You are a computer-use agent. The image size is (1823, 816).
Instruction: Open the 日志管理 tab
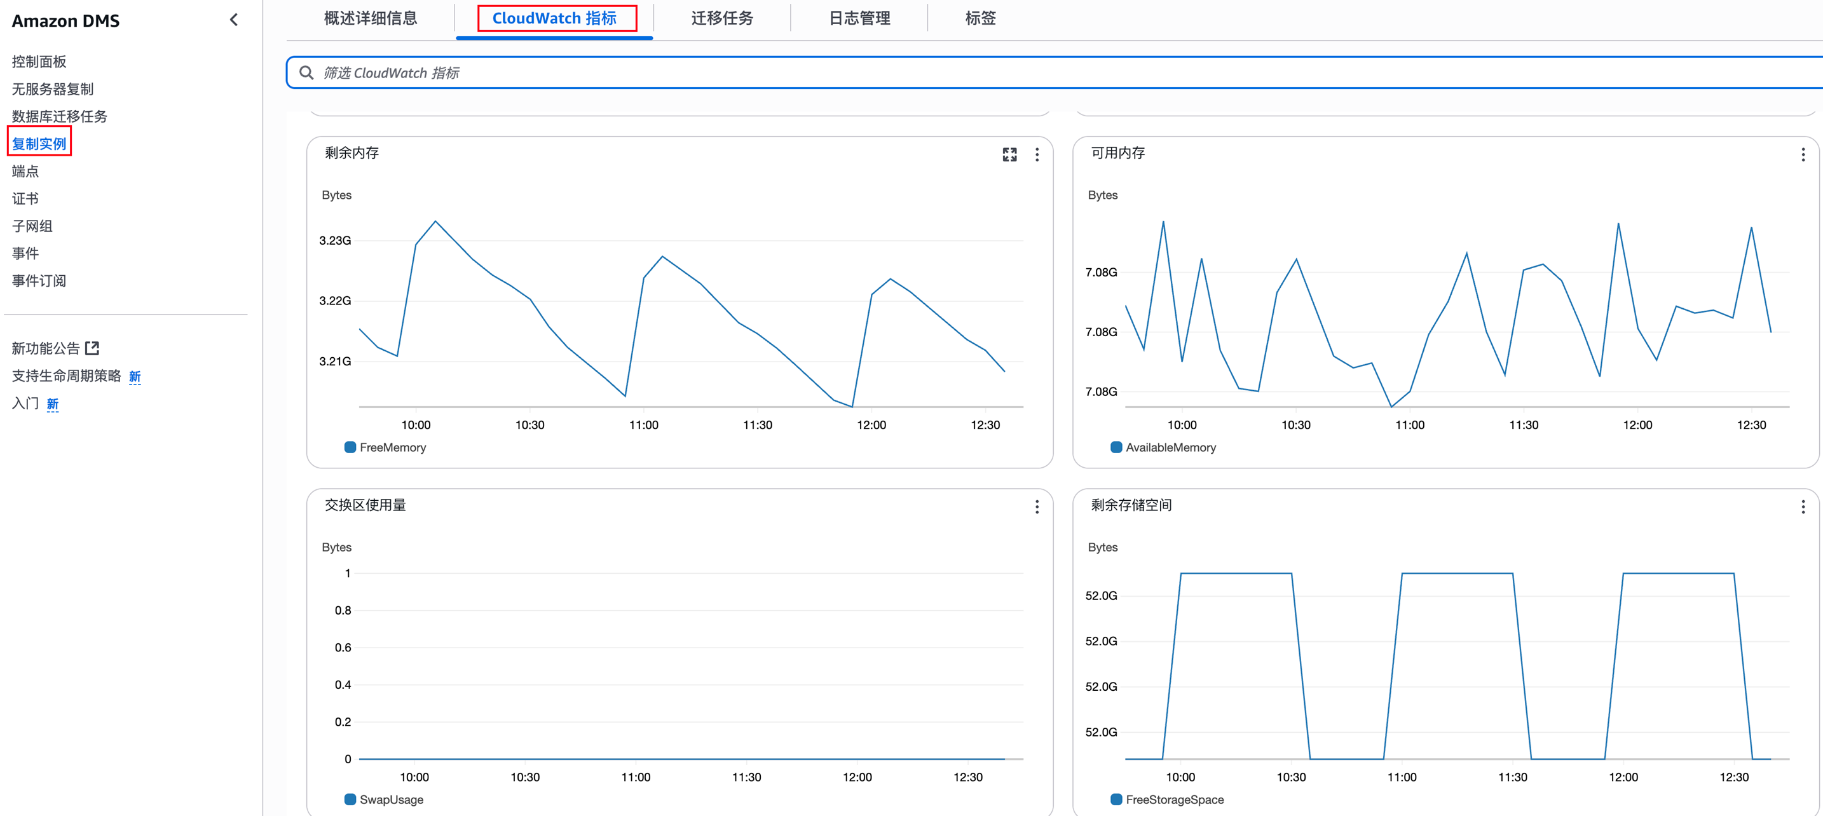click(859, 18)
